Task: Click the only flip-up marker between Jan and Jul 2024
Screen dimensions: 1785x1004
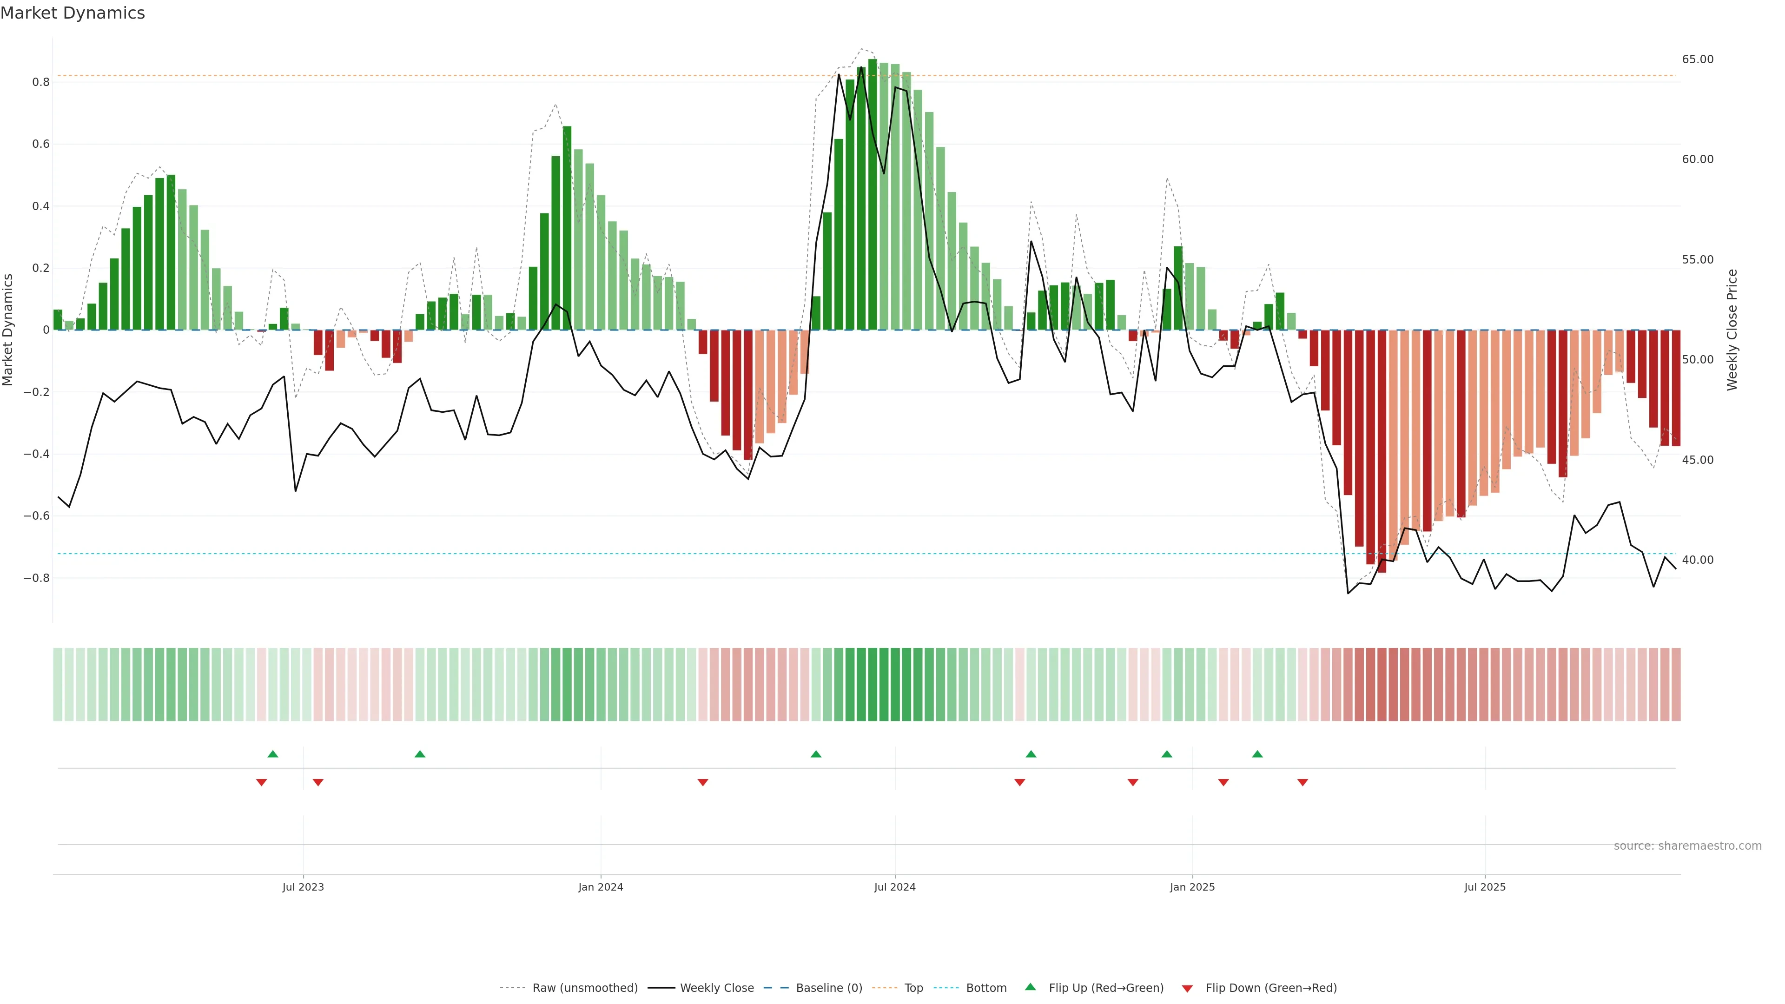Action: pos(816,754)
